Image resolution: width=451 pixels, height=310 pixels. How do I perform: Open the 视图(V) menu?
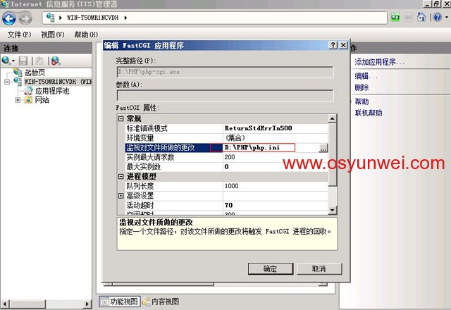(x=53, y=35)
